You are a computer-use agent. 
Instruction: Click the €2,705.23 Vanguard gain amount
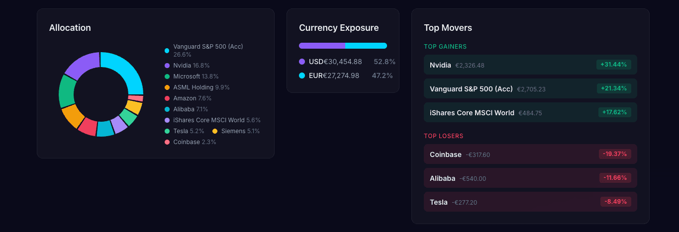point(531,89)
